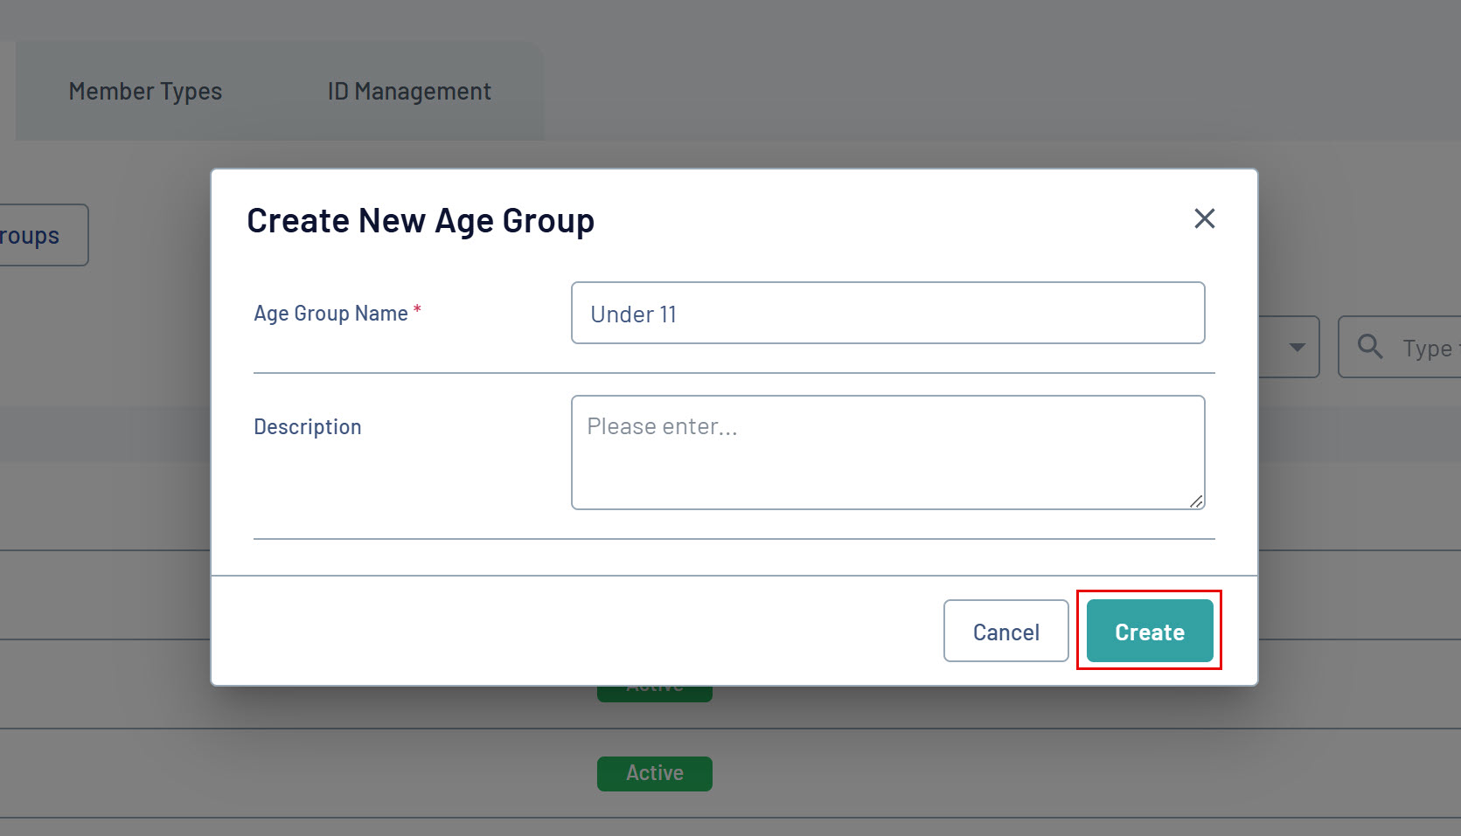Viewport: 1461px width, 836px height.
Task: Click the red required asterisk marker
Action: [x=418, y=309]
